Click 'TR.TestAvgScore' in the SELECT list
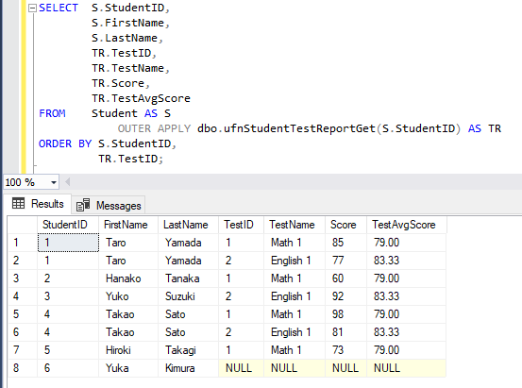 pyautogui.click(x=142, y=98)
